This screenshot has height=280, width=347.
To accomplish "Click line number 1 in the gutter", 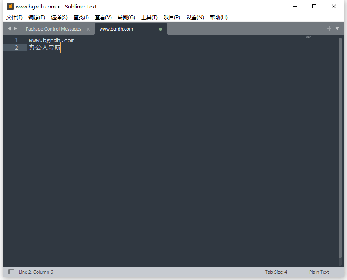I will click(x=17, y=40).
